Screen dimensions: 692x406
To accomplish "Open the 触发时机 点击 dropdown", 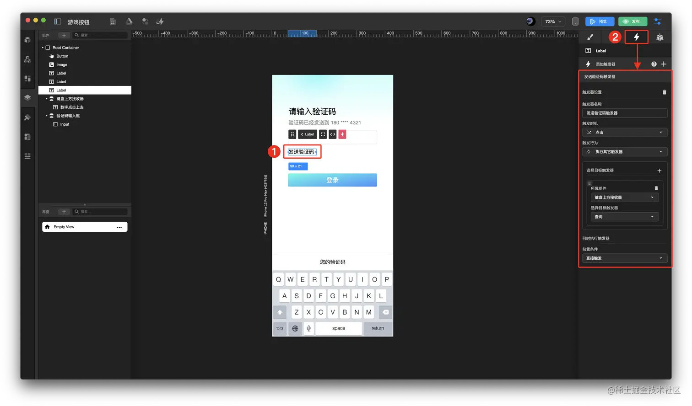I will (x=625, y=132).
